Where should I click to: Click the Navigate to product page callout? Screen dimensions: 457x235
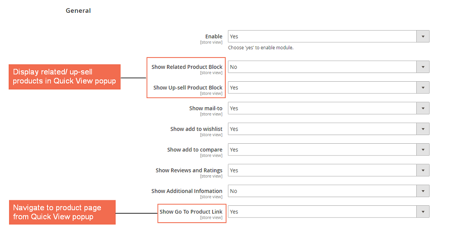point(62,212)
